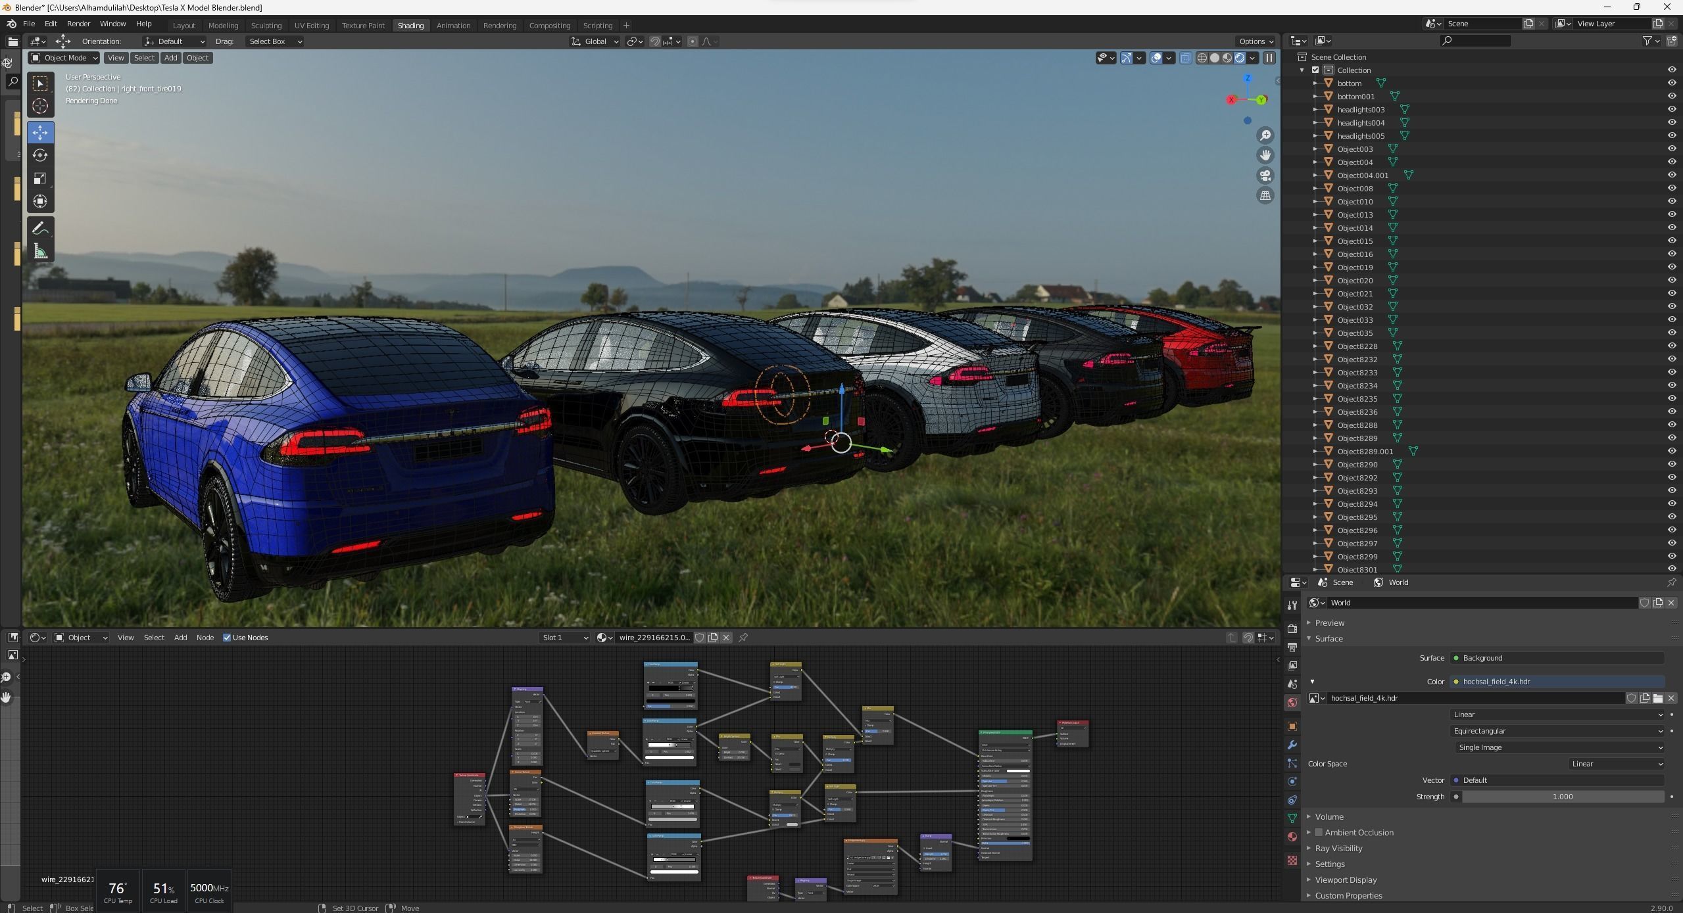Select the Select Box tool in viewport toolbar

click(40, 83)
